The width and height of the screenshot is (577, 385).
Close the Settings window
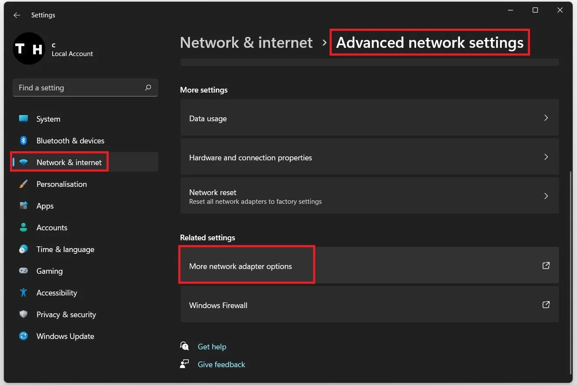(x=560, y=10)
